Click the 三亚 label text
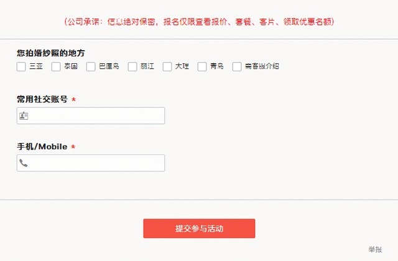Viewport: 398px width, 261px height. coord(36,66)
